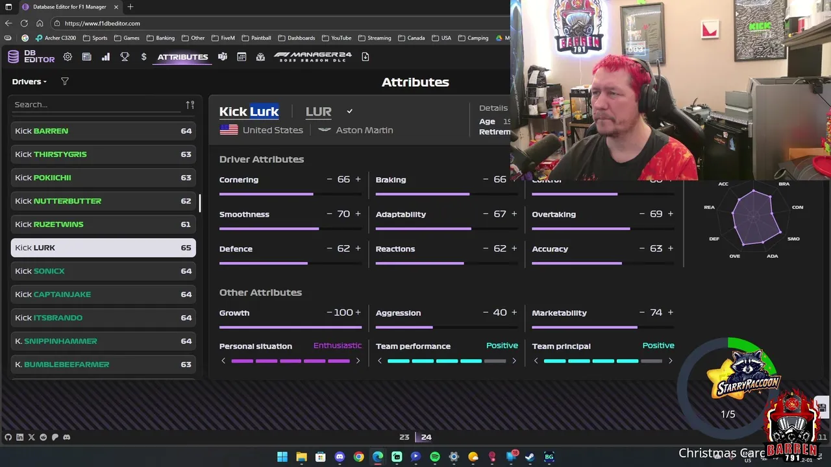The width and height of the screenshot is (831, 467).
Task: Select the 24 season tab
Action: (426, 437)
